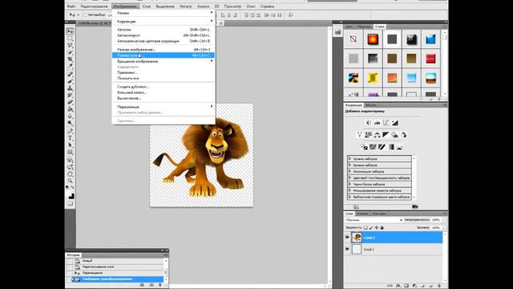Toggle lock position in Layers panel
Screen dimensions: 513x289
[x=377, y=227]
